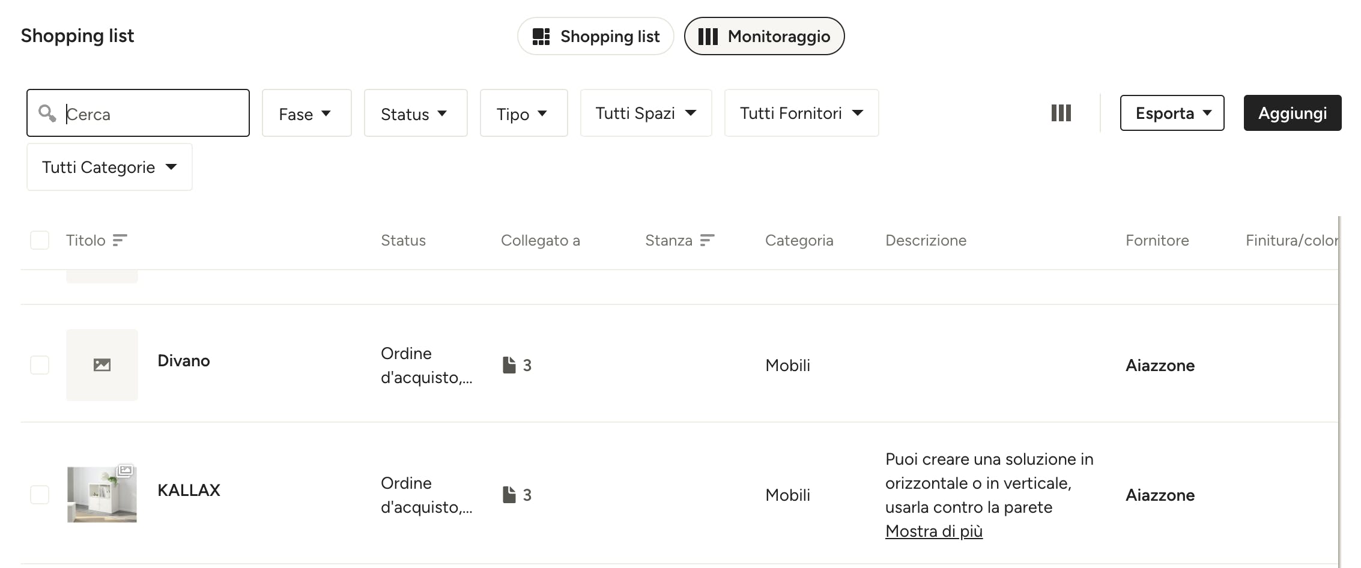Switch to the Monitoraggio tab
This screenshot has width=1361, height=568.
pyautogui.click(x=765, y=36)
